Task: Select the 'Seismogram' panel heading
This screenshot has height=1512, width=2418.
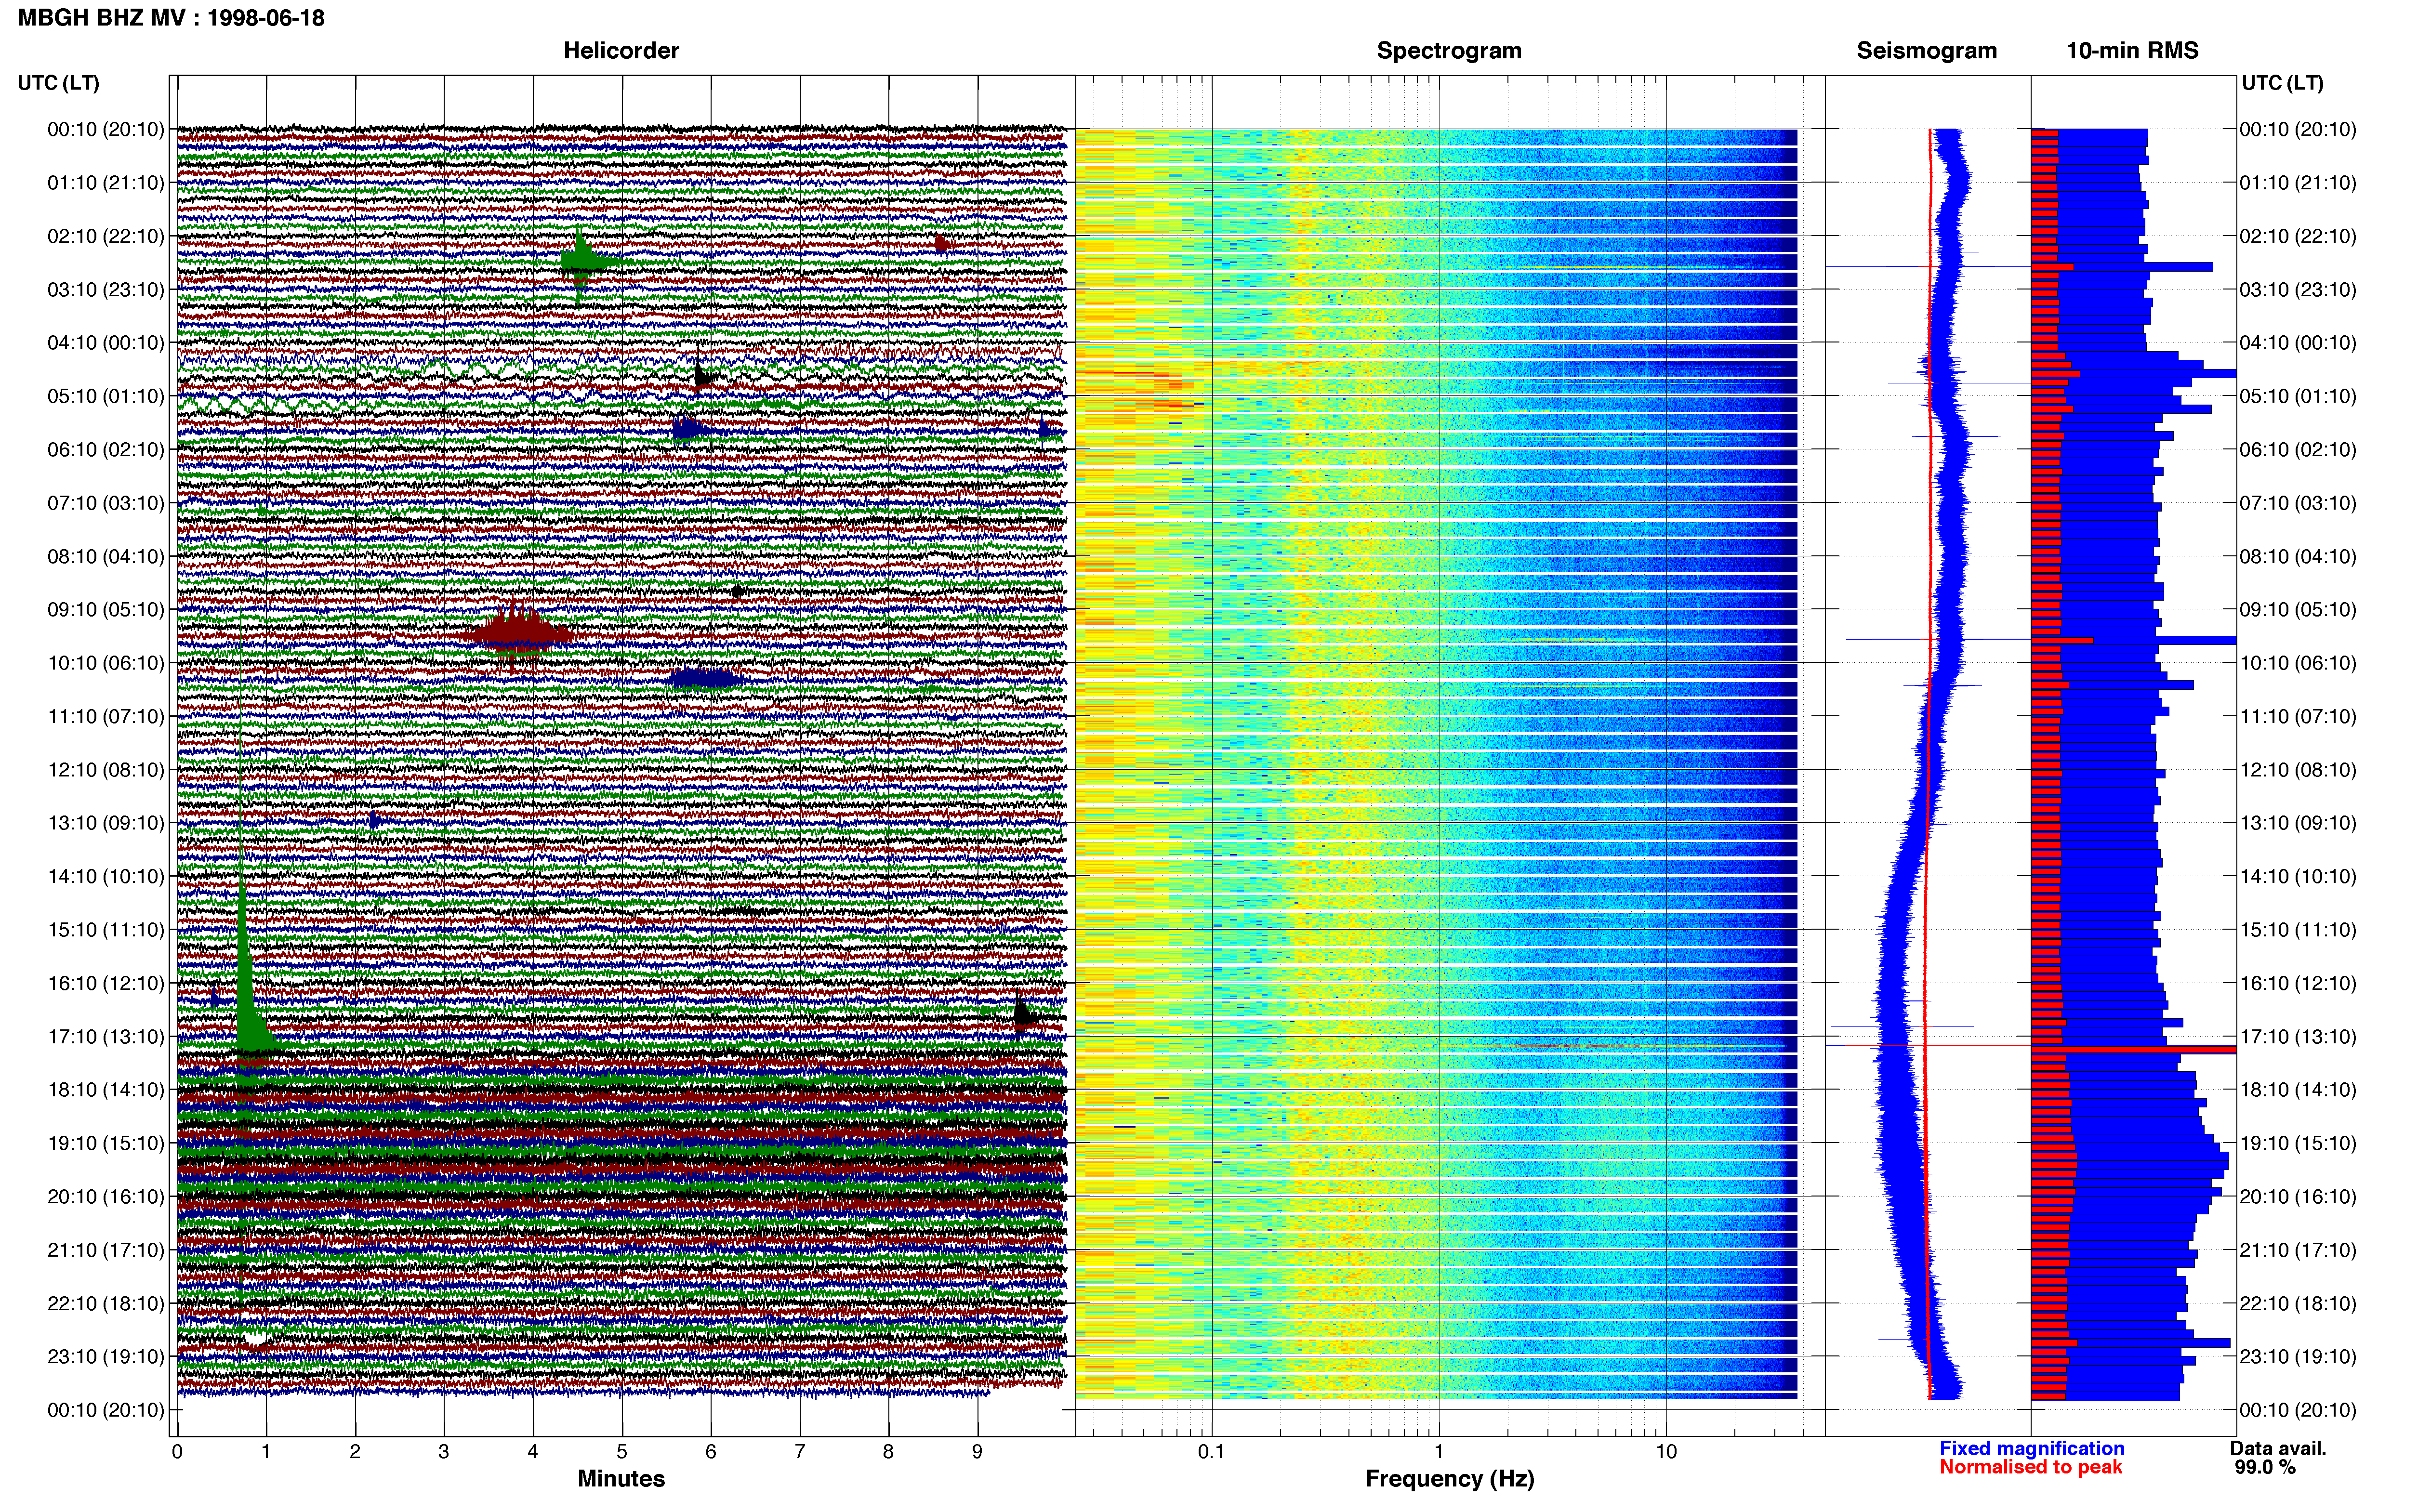Action: pos(1926,51)
